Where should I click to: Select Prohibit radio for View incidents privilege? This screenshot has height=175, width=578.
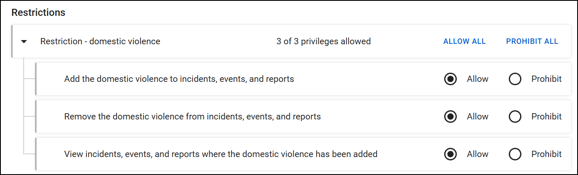click(515, 154)
